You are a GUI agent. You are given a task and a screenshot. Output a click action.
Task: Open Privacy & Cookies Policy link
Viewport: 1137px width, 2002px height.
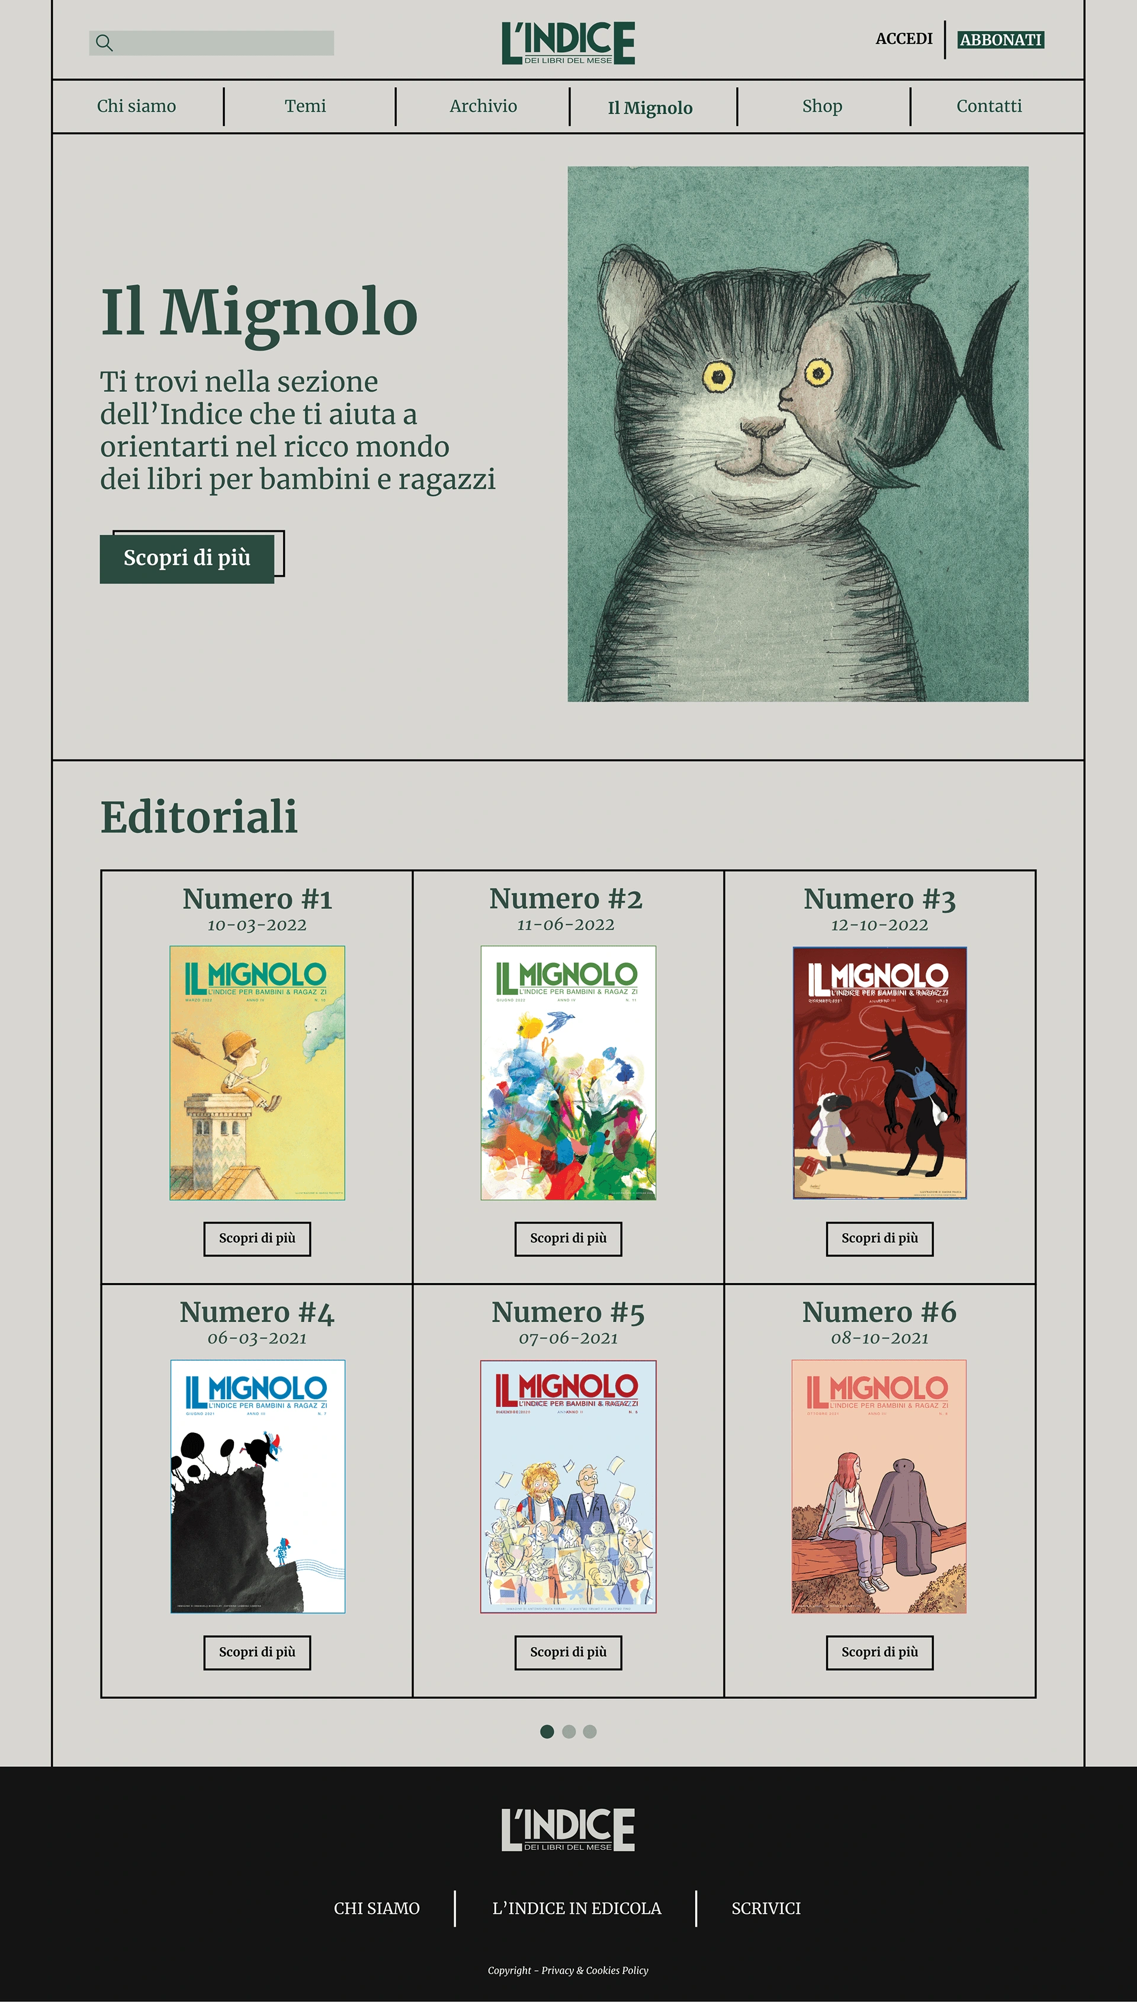595,1971
